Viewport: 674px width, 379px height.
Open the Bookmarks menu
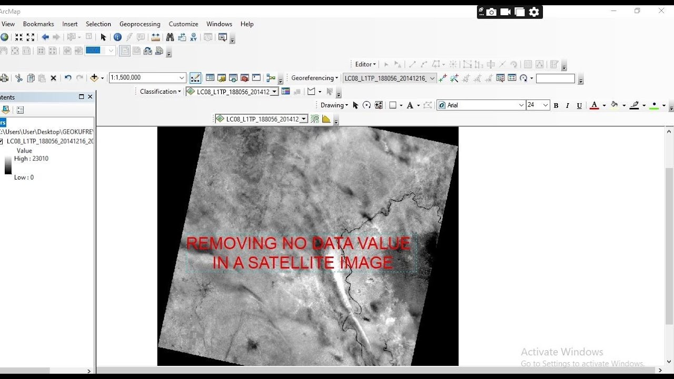pos(38,24)
